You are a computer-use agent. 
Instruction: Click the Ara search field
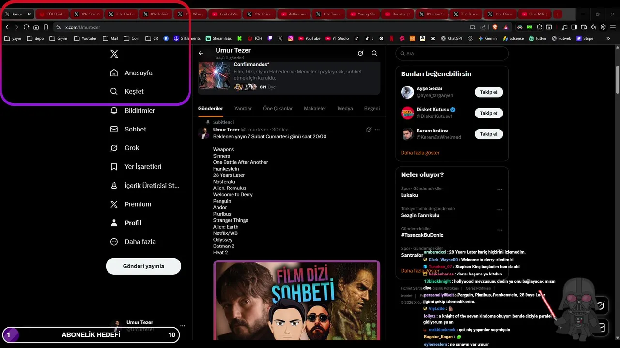tap(452, 54)
